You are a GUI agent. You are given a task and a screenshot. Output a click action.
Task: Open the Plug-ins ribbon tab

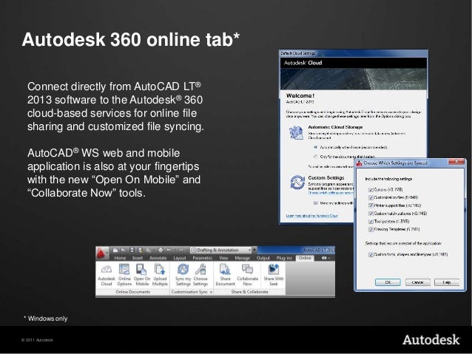[284, 258]
